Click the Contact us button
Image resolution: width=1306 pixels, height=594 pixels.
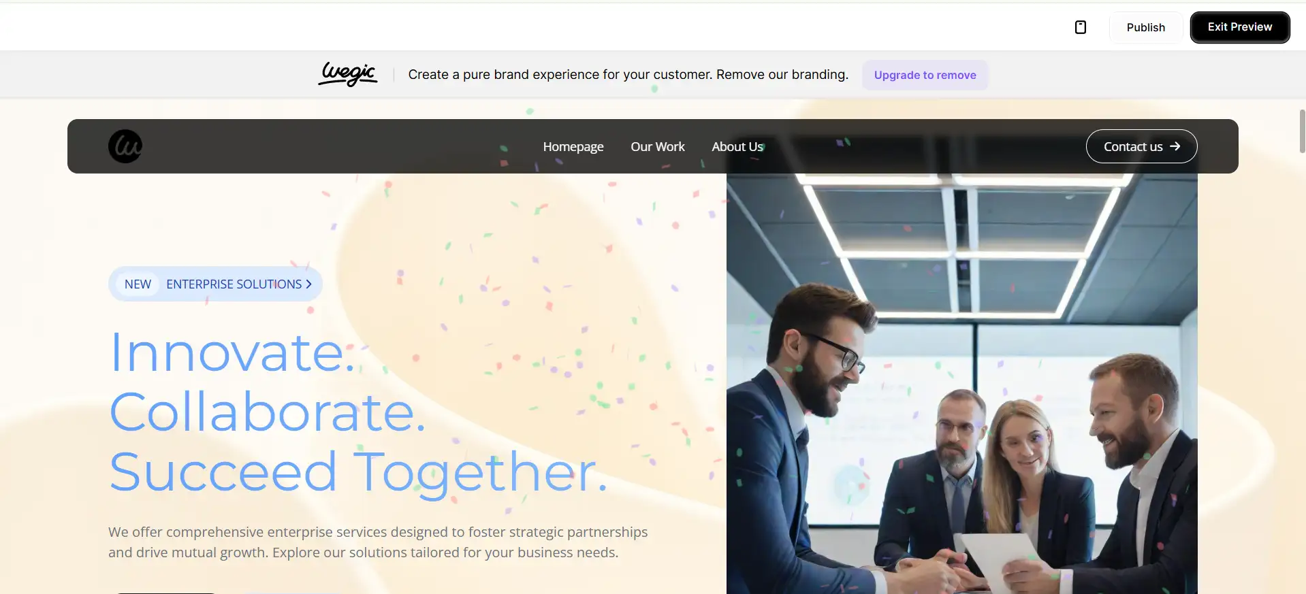1141,146
